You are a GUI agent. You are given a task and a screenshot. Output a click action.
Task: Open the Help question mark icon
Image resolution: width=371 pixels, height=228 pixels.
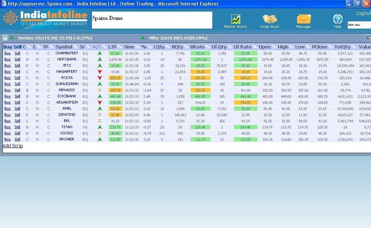click(338, 19)
